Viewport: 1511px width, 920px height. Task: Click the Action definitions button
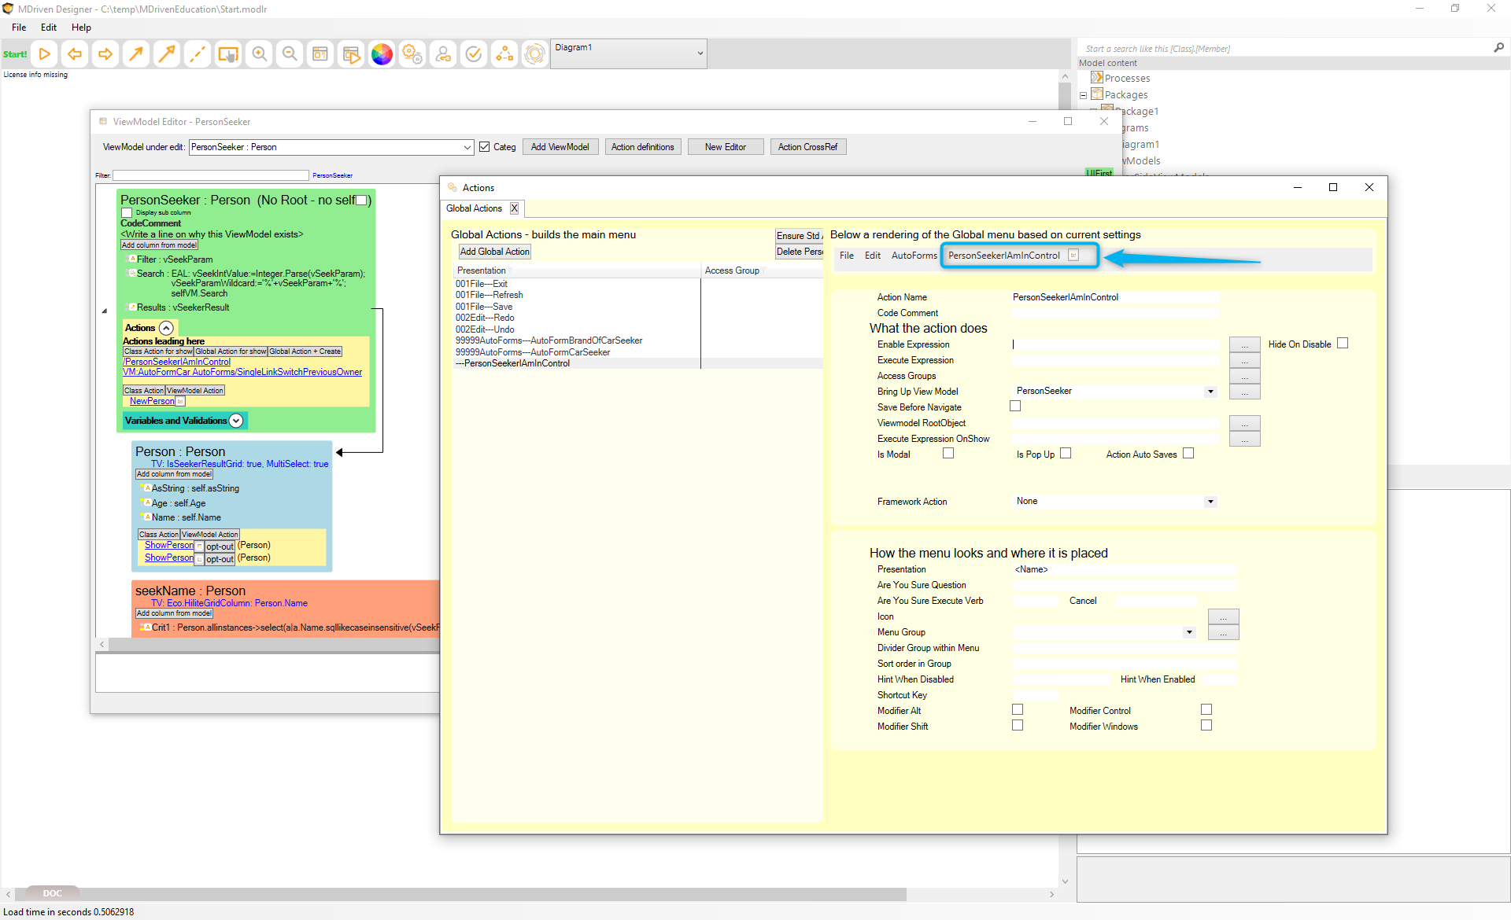coord(642,147)
